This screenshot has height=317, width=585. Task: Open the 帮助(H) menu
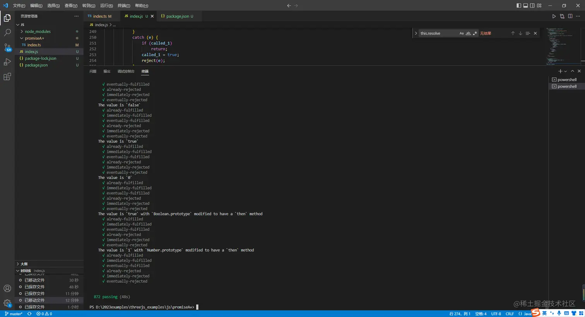[142, 5]
